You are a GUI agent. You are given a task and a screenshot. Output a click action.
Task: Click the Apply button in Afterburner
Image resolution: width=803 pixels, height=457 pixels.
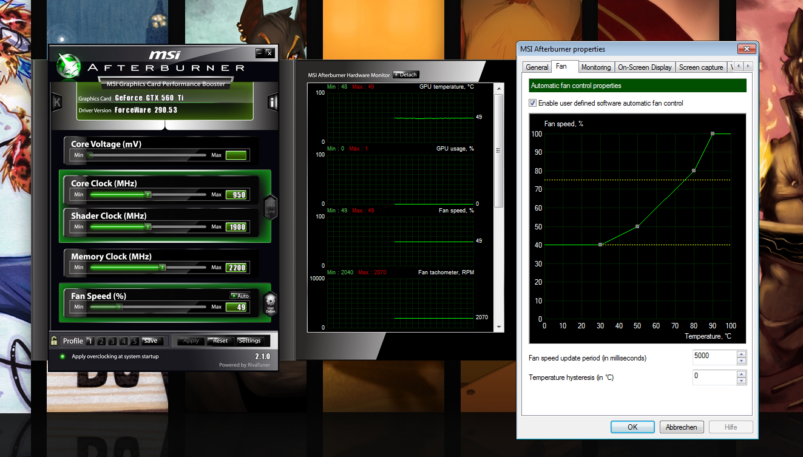click(191, 341)
